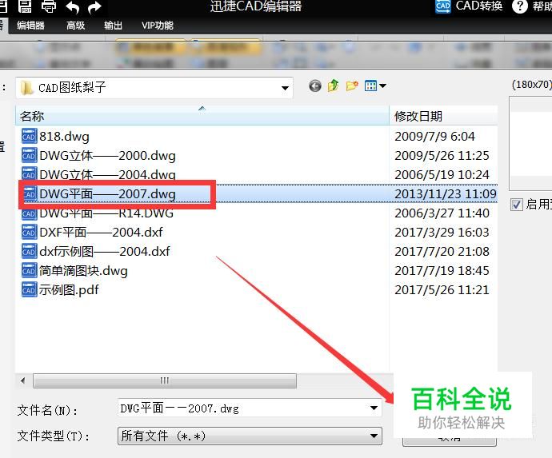Click the date 2017/3/29 16:03

click(442, 232)
